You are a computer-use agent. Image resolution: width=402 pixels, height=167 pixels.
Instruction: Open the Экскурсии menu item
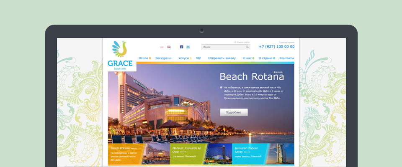point(163,58)
